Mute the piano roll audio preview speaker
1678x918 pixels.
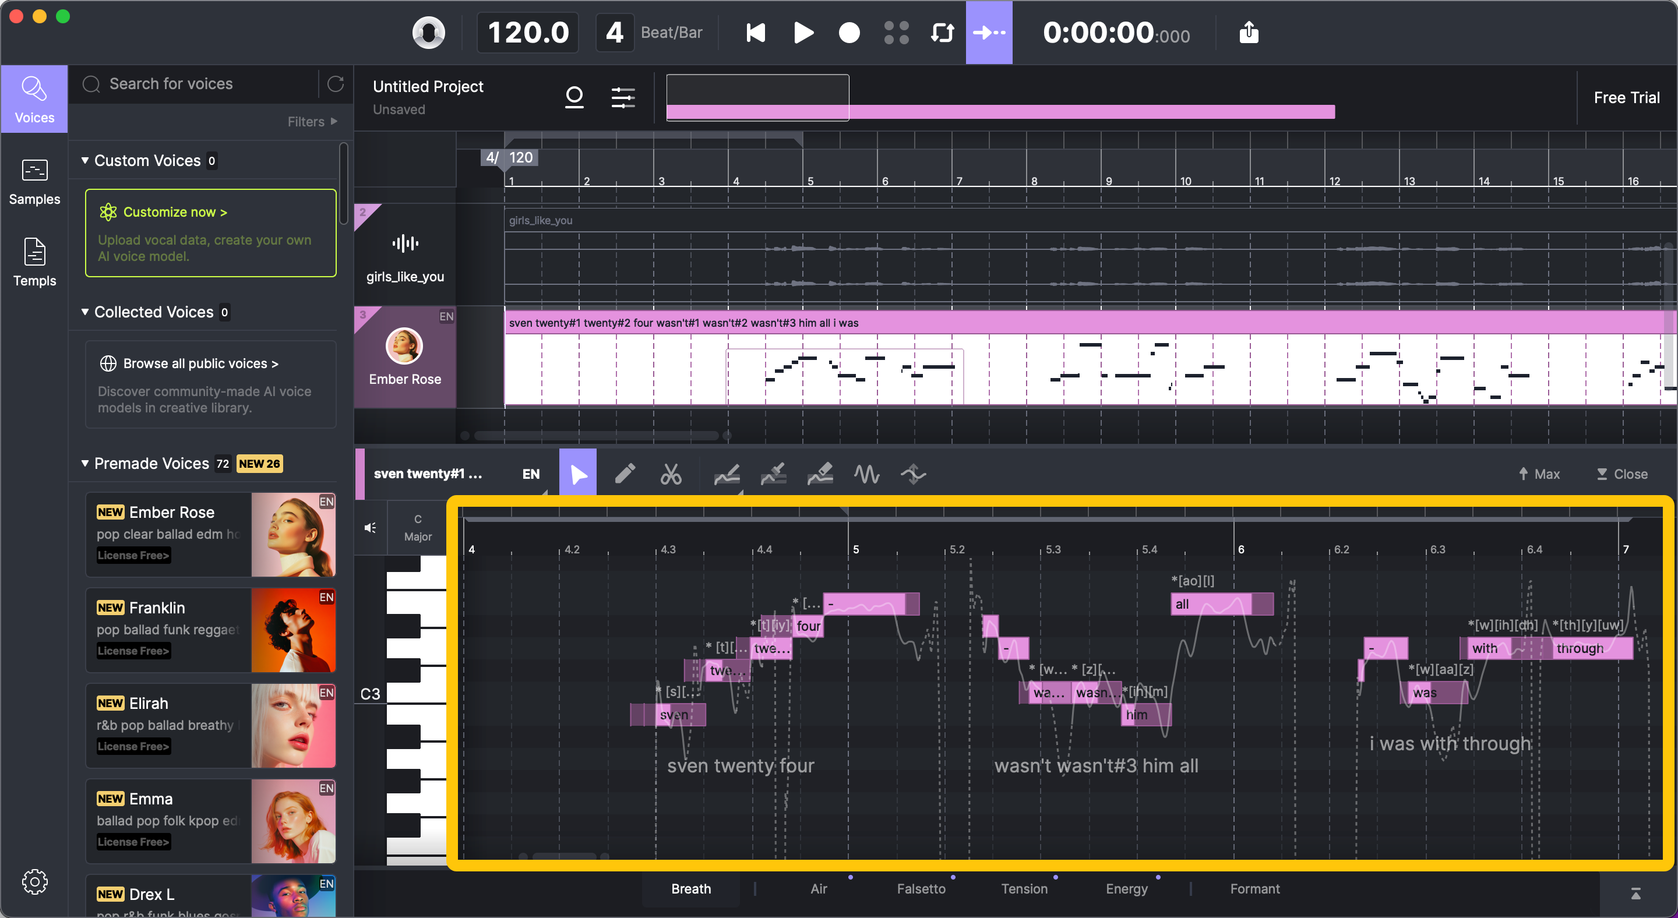pos(370,527)
